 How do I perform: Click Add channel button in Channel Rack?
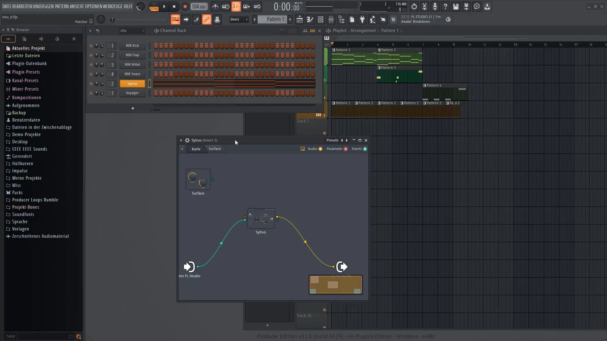pos(132,109)
